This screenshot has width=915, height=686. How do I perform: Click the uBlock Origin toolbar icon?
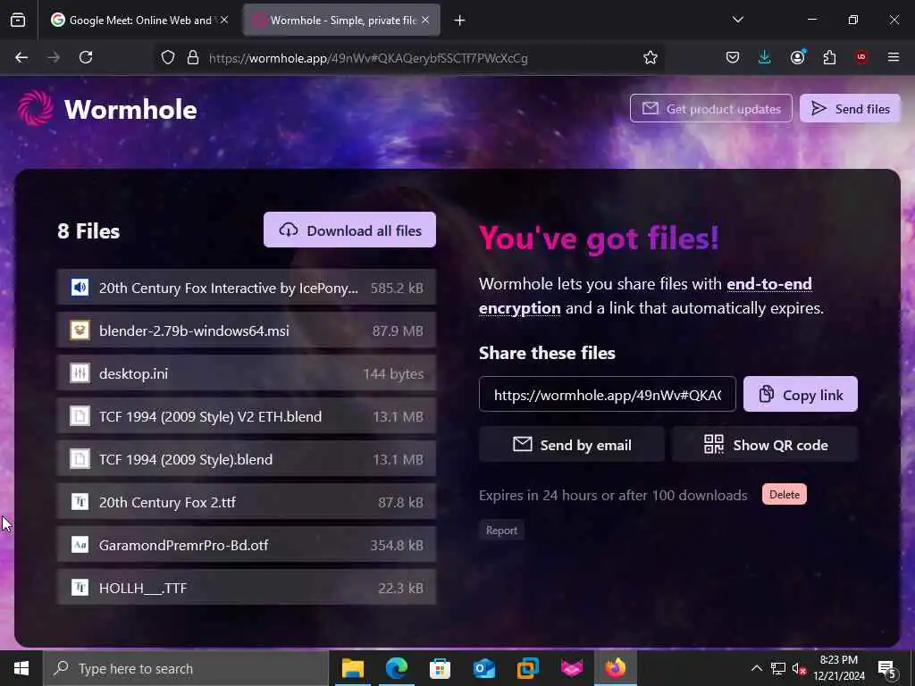click(x=860, y=56)
